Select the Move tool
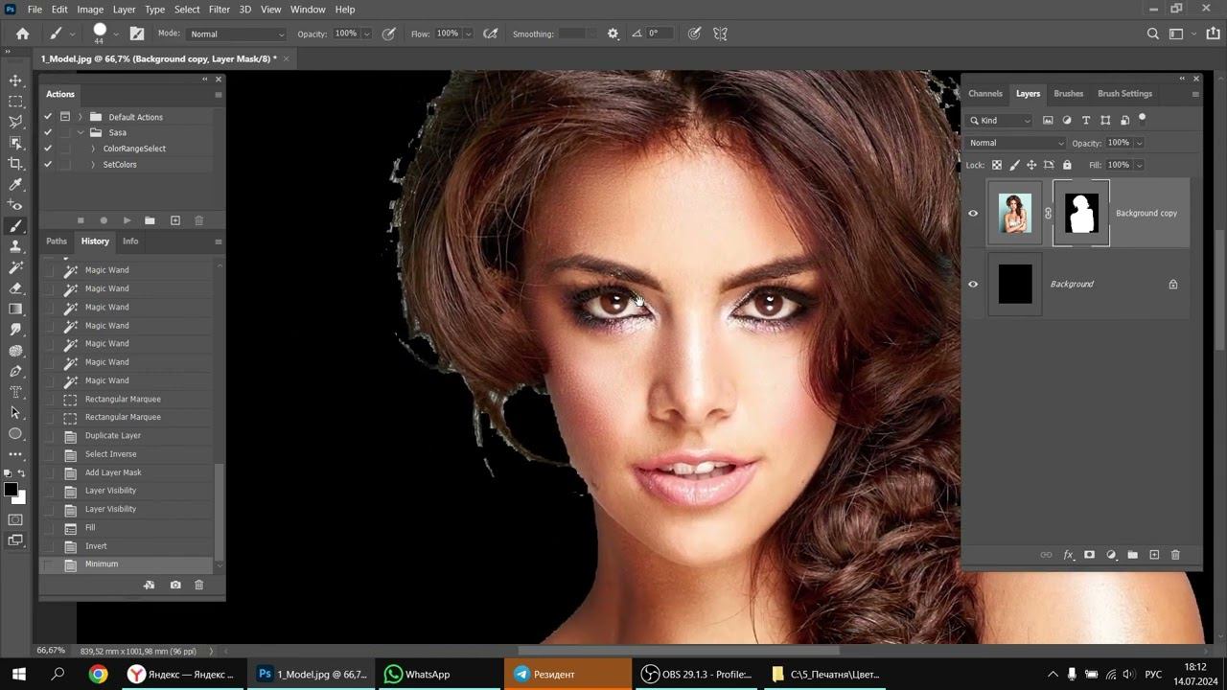Viewport: 1227px width, 690px height. (15, 80)
